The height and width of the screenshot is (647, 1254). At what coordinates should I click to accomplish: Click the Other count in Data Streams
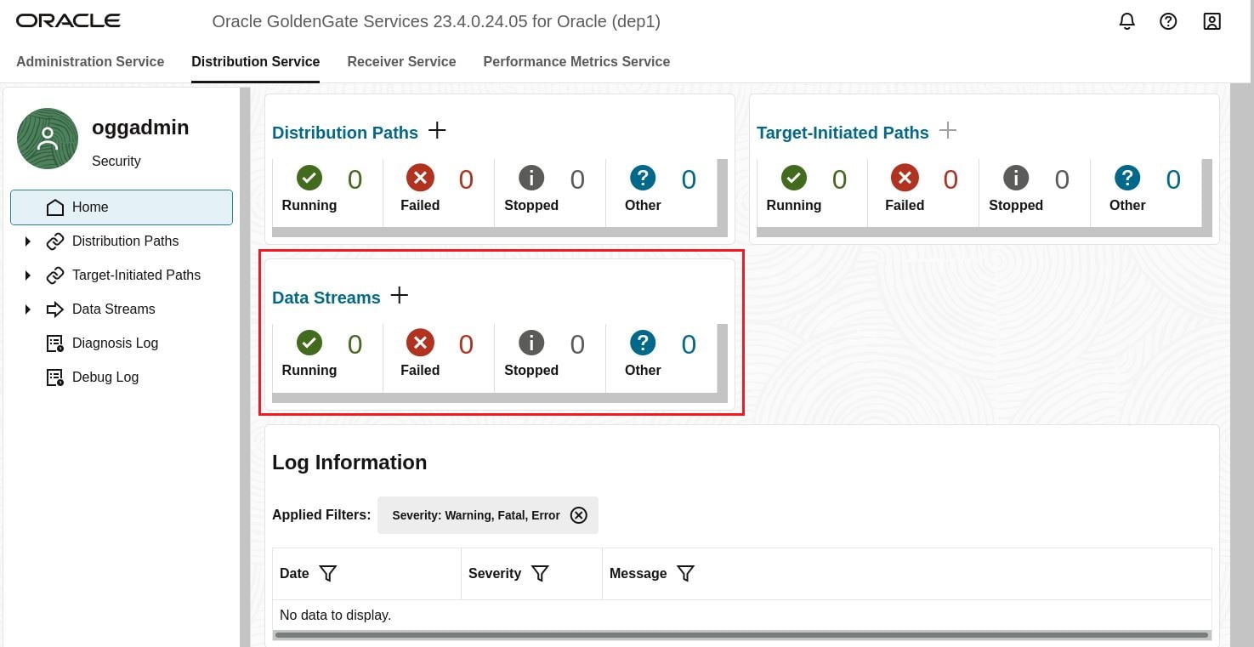[689, 344]
